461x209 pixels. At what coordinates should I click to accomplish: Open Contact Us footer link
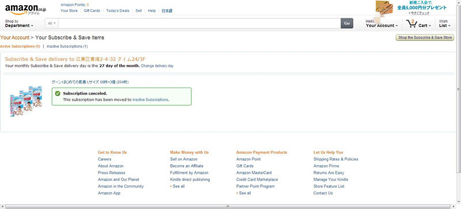point(323,193)
